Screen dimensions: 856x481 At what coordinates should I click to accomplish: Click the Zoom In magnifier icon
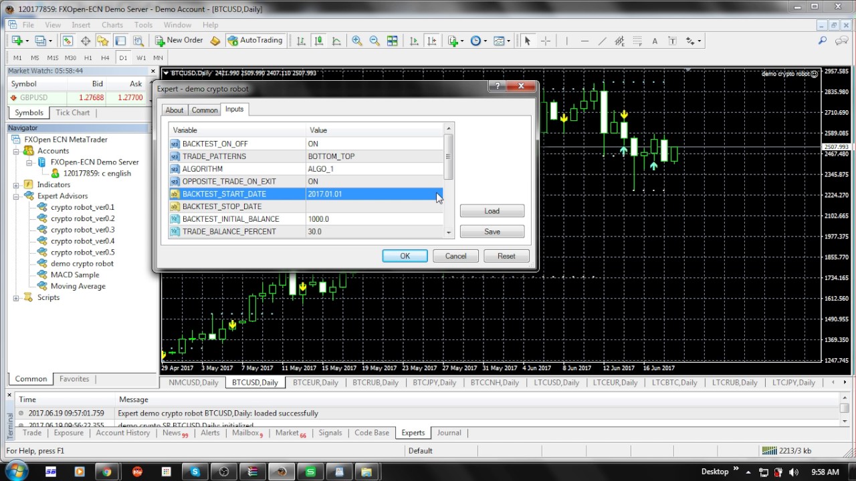(357, 41)
